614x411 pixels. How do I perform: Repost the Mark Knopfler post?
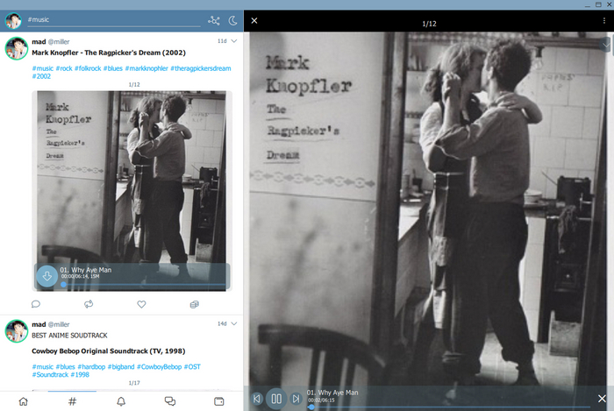coord(89,304)
